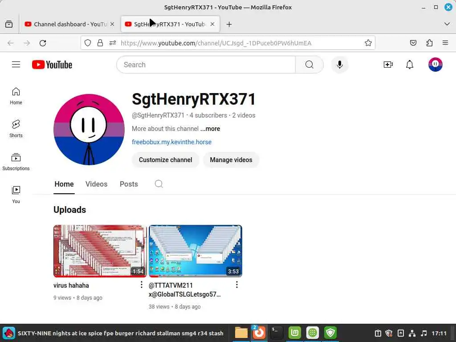Switch to the channel Videos tab
Screen dimensions: 456x342
pyautogui.click(x=96, y=184)
